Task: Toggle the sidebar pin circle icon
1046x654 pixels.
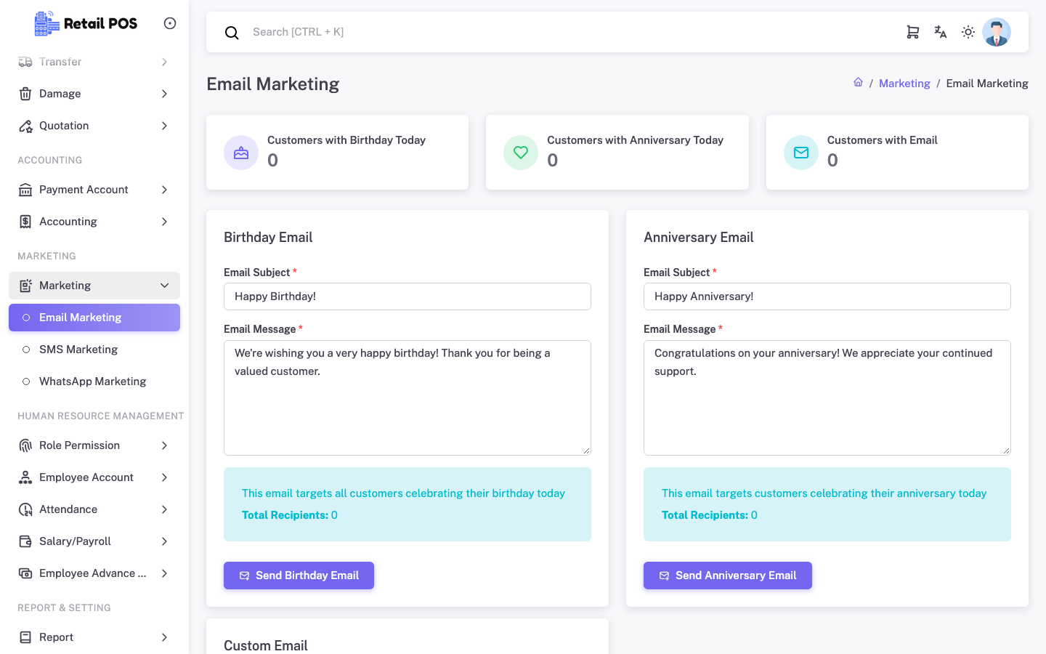Action: click(x=170, y=23)
